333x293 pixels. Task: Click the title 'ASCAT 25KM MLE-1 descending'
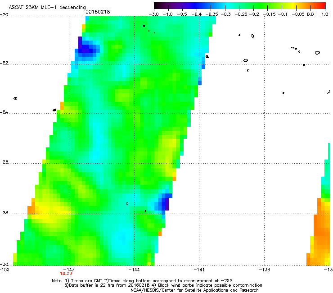[x=47, y=7]
